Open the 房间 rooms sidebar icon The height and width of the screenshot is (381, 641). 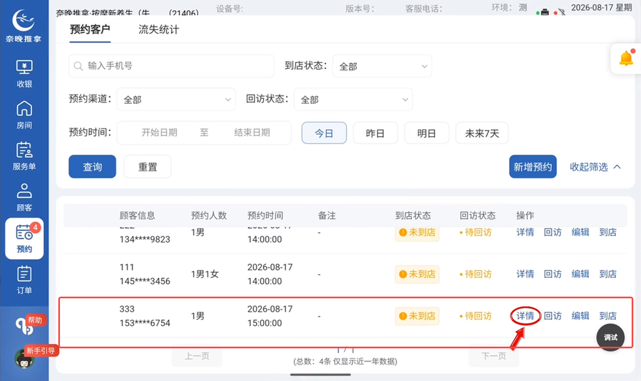coord(24,115)
